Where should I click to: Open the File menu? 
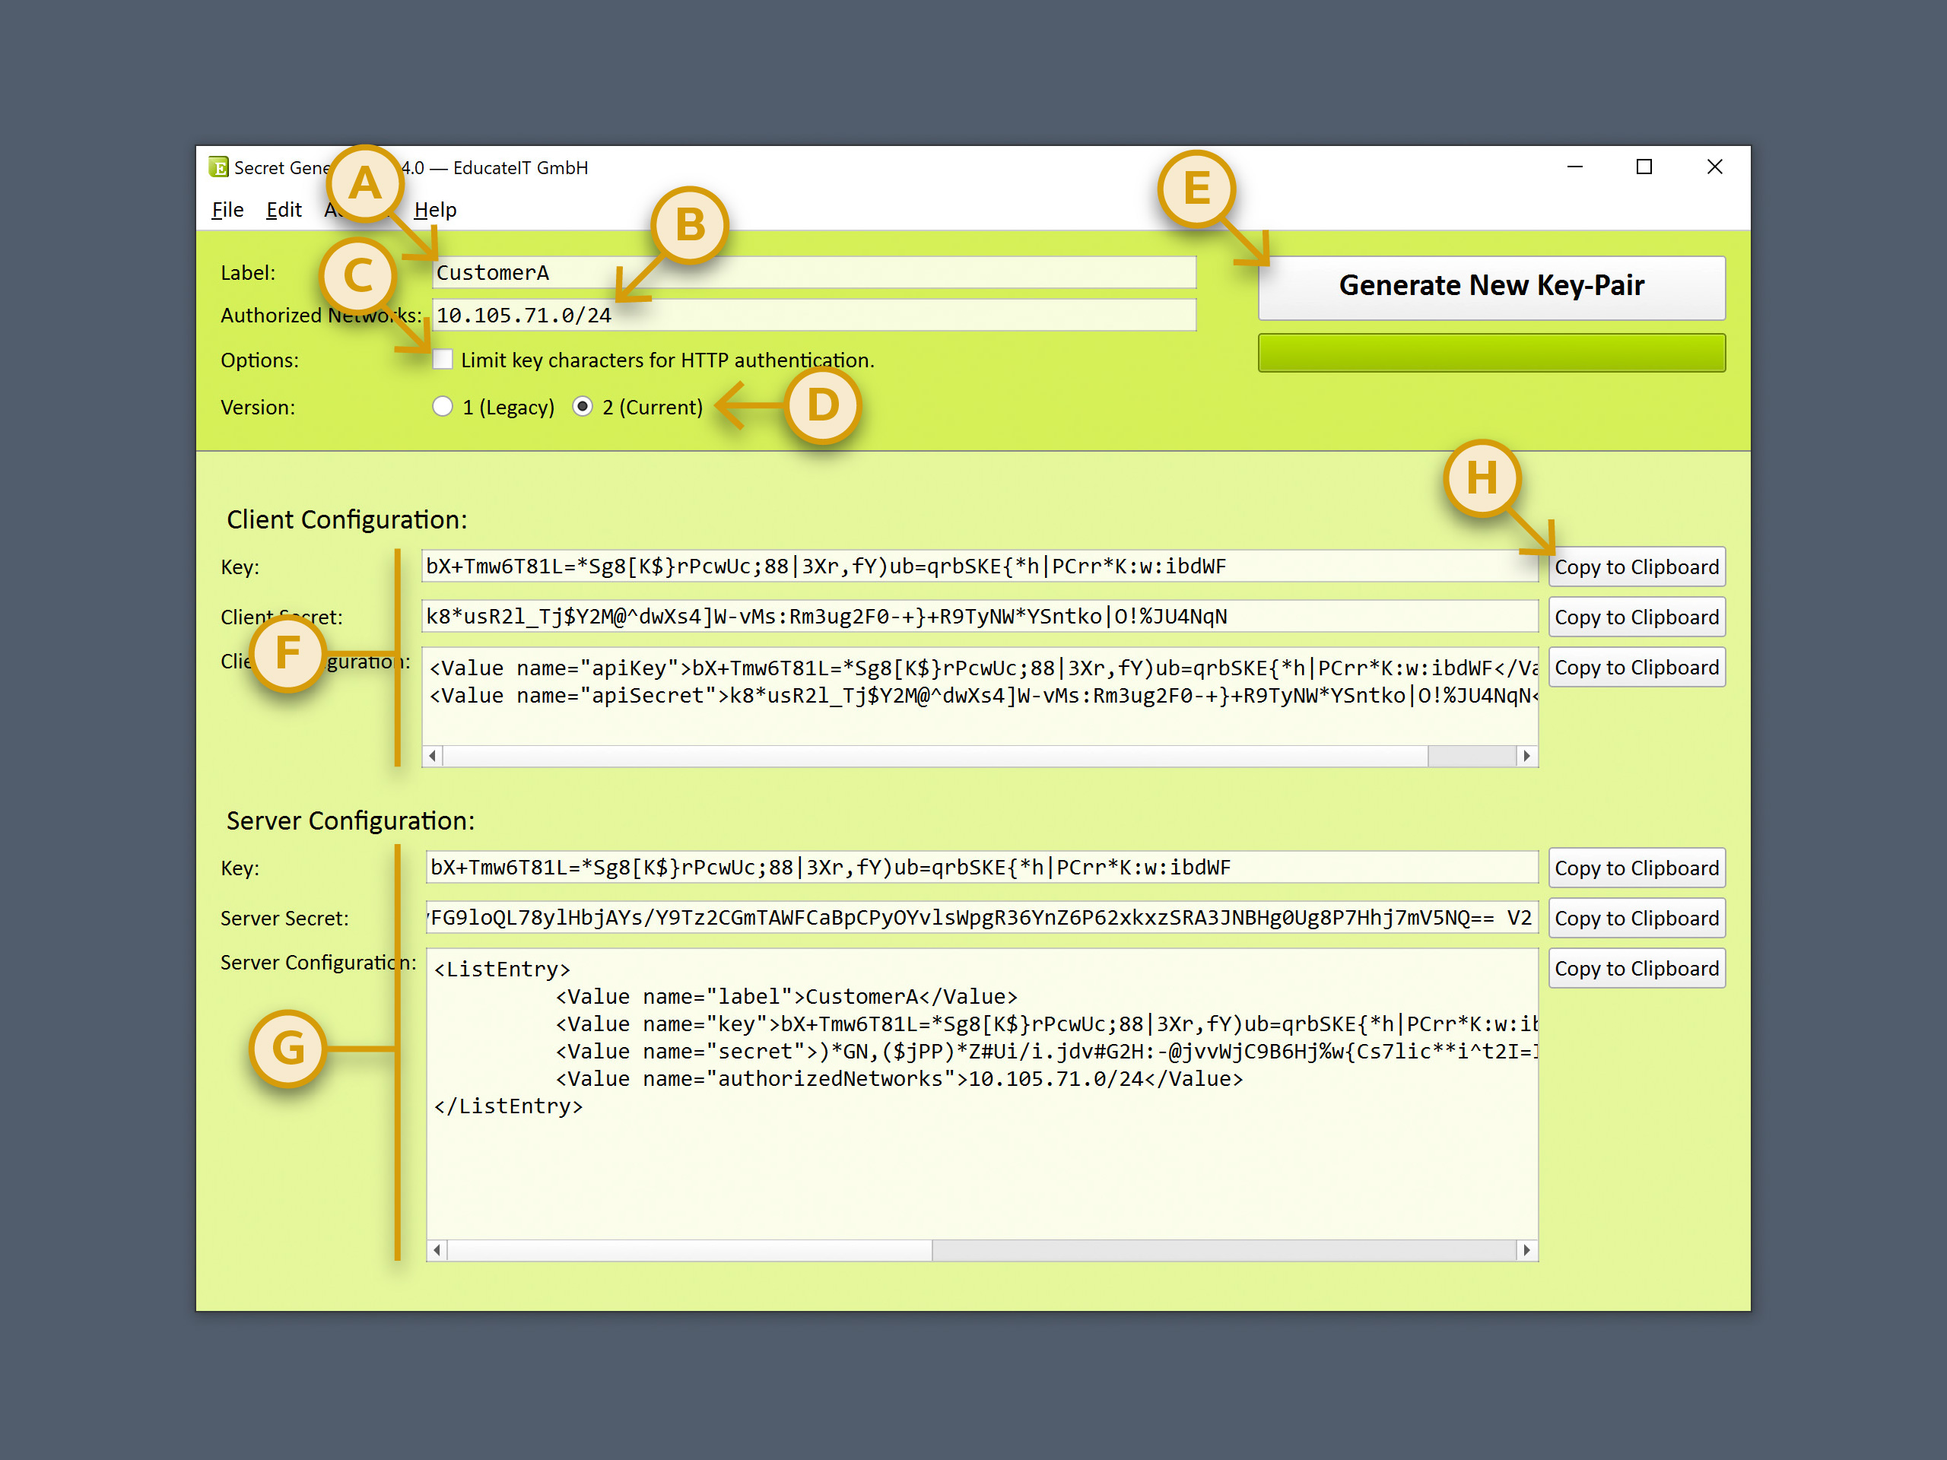pyautogui.click(x=226, y=209)
